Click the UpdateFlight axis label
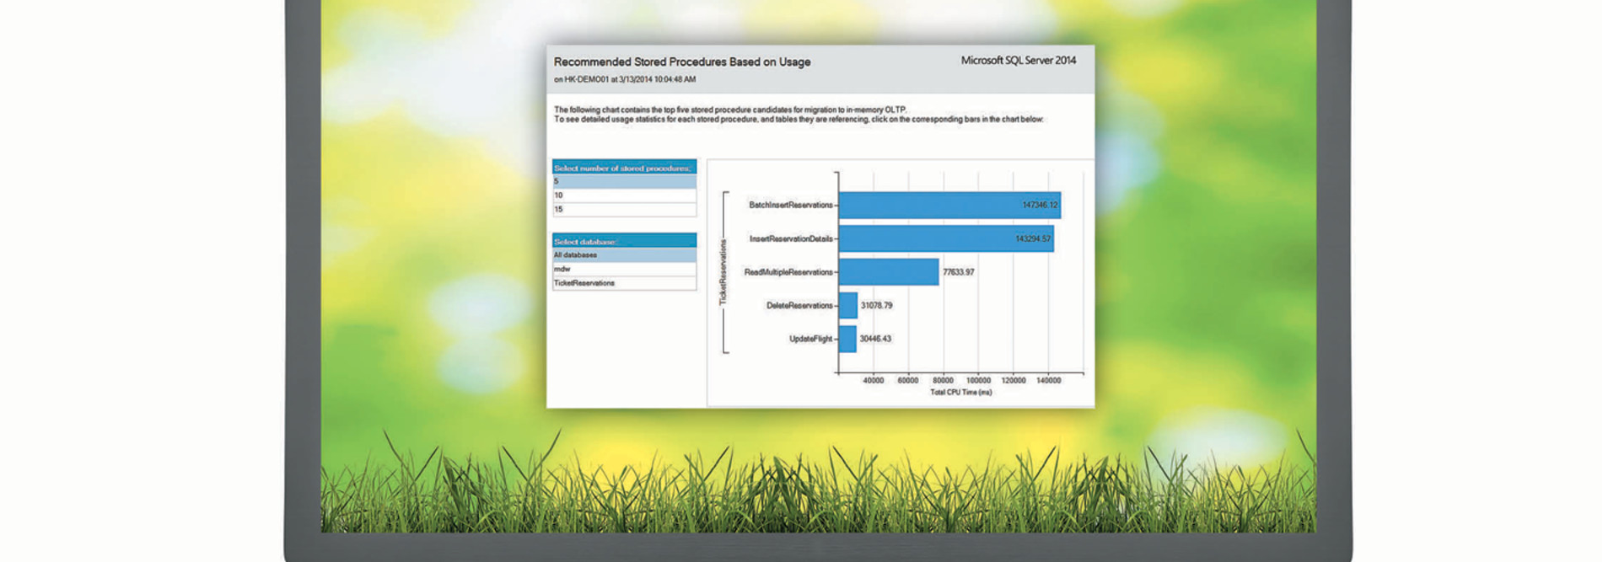 coord(810,339)
